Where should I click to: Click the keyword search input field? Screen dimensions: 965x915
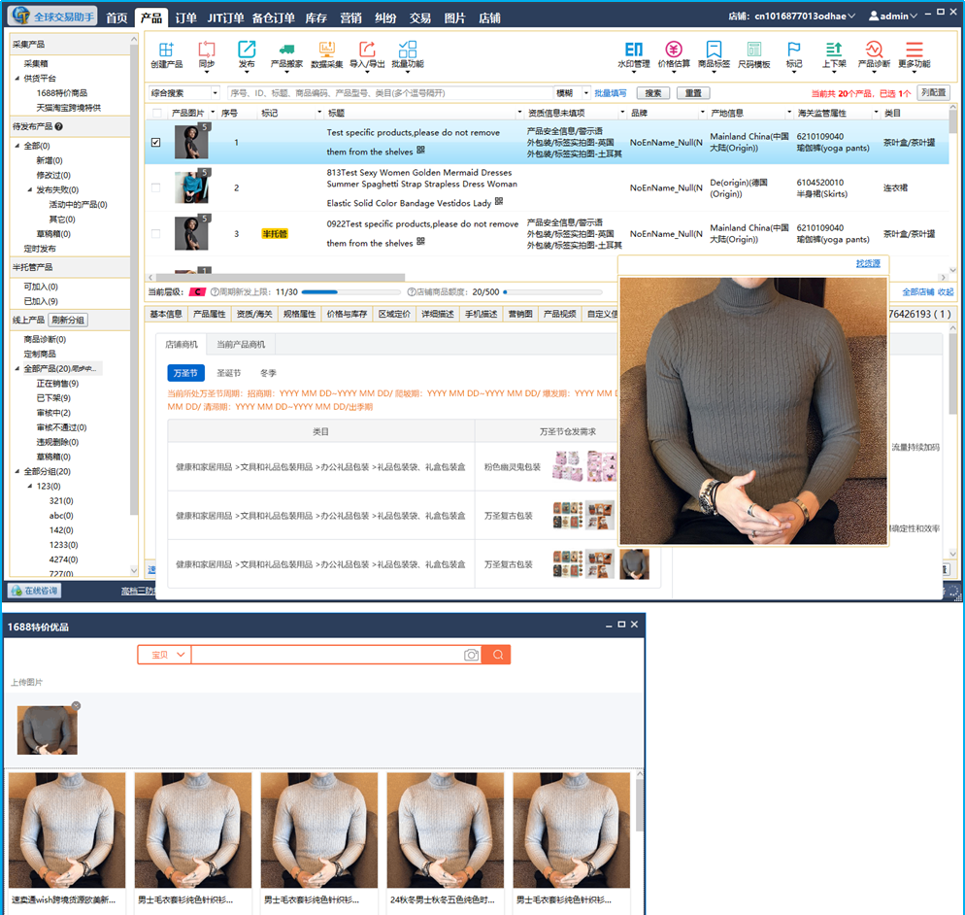point(388,93)
